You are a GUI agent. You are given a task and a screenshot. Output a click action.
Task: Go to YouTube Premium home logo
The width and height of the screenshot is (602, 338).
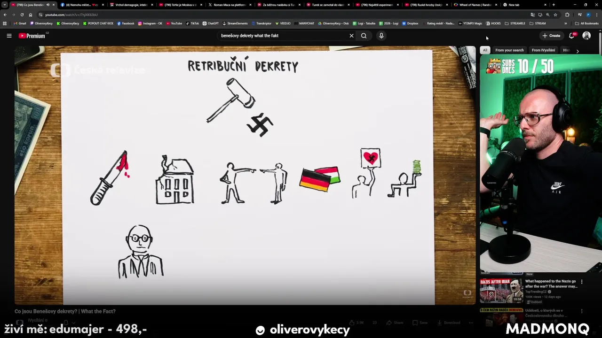(x=32, y=36)
